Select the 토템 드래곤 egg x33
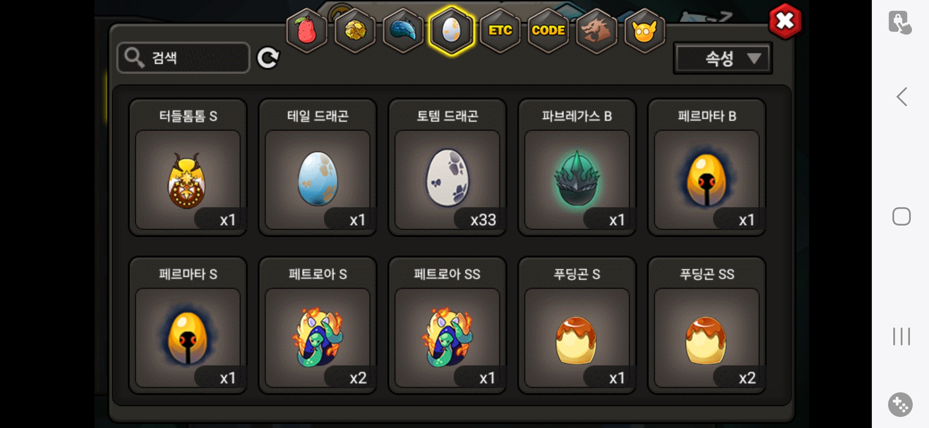This screenshot has height=428, width=929. tap(447, 167)
